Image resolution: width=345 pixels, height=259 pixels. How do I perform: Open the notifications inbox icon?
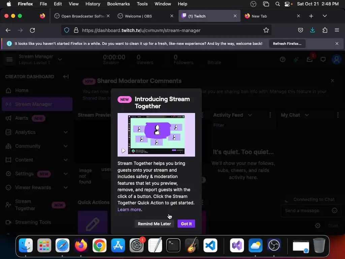[x=310, y=59]
